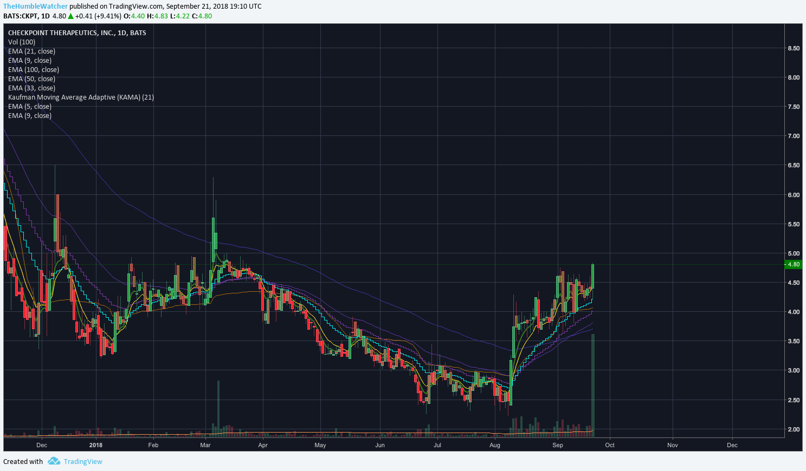Click the TradingView logo icon
806x471 pixels.
(54, 461)
